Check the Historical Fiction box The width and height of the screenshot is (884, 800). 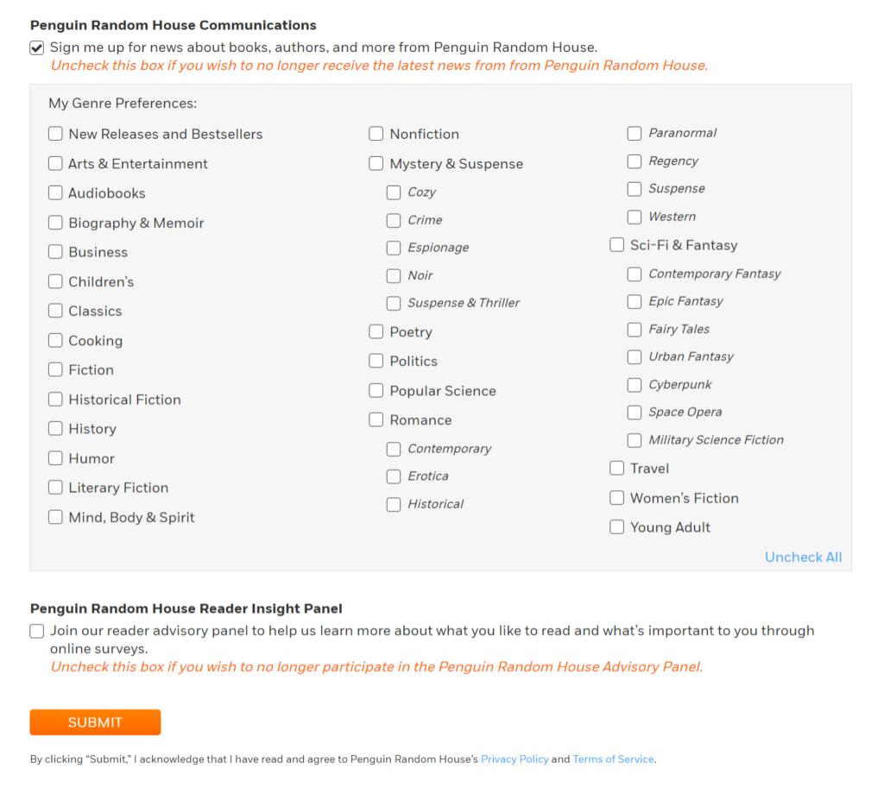pos(55,400)
